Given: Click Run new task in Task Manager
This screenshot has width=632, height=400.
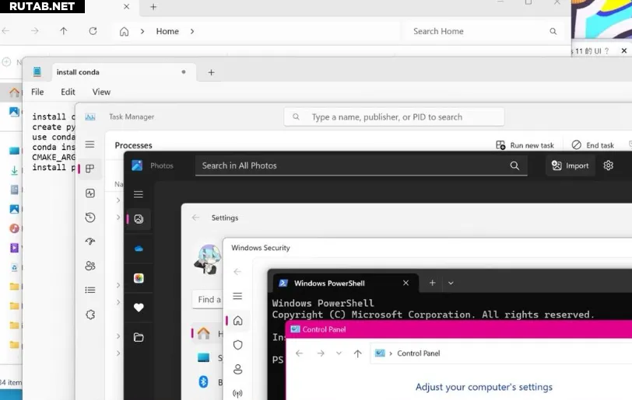Looking at the screenshot, I should (525, 145).
